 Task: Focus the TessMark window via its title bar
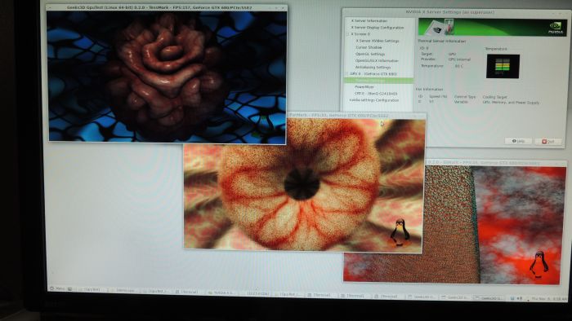coord(167,7)
